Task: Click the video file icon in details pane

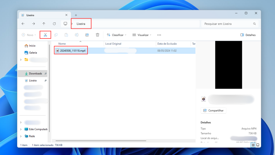Action: (x=204, y=99)
